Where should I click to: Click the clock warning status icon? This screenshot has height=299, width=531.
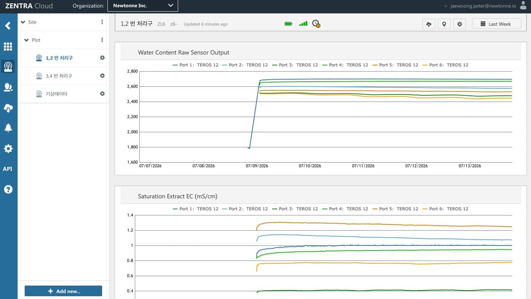(316, 24)
